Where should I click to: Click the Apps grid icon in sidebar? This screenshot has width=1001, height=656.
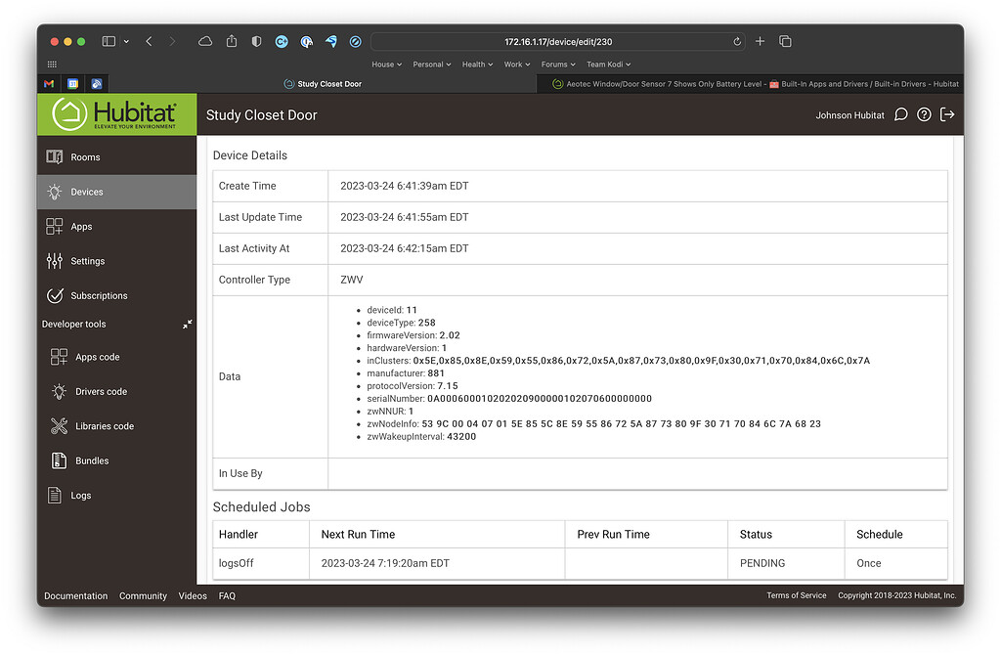pyautogui.click(x=55, y=226)
